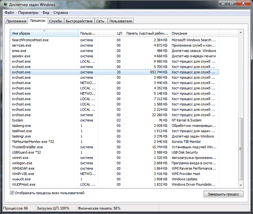
Task: Select svchost.exe using 7 312 КБ memory
Action: click(x=115, y=99)
